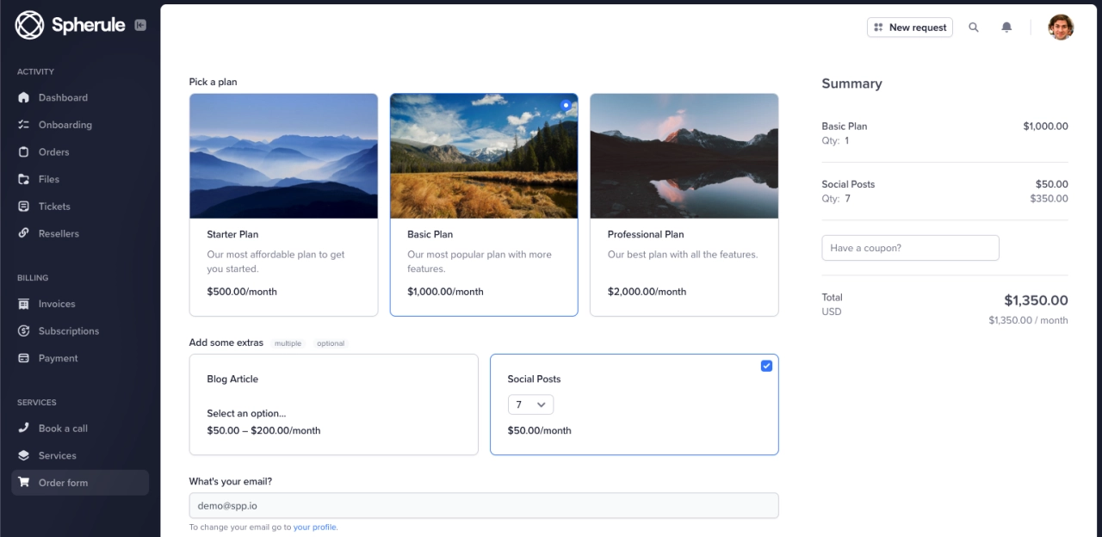Open Orders in the sidebar
The width and height of the screenshot is (1102, 537).
click(53, 151)
